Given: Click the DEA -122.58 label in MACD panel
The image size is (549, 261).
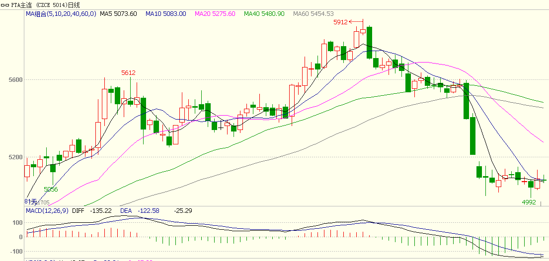Looking at the screenshot, I should tap(140, 210).
